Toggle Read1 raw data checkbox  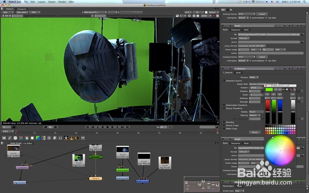pos(266,61)
